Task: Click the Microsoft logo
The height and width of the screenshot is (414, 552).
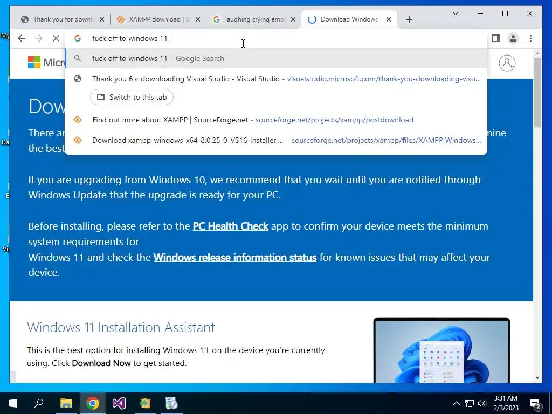Action: pos(46,63)
